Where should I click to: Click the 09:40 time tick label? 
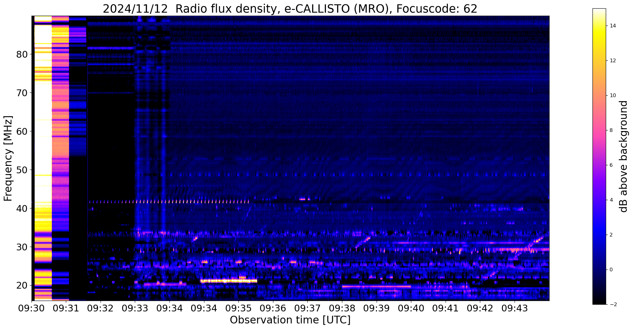point(411,308)
